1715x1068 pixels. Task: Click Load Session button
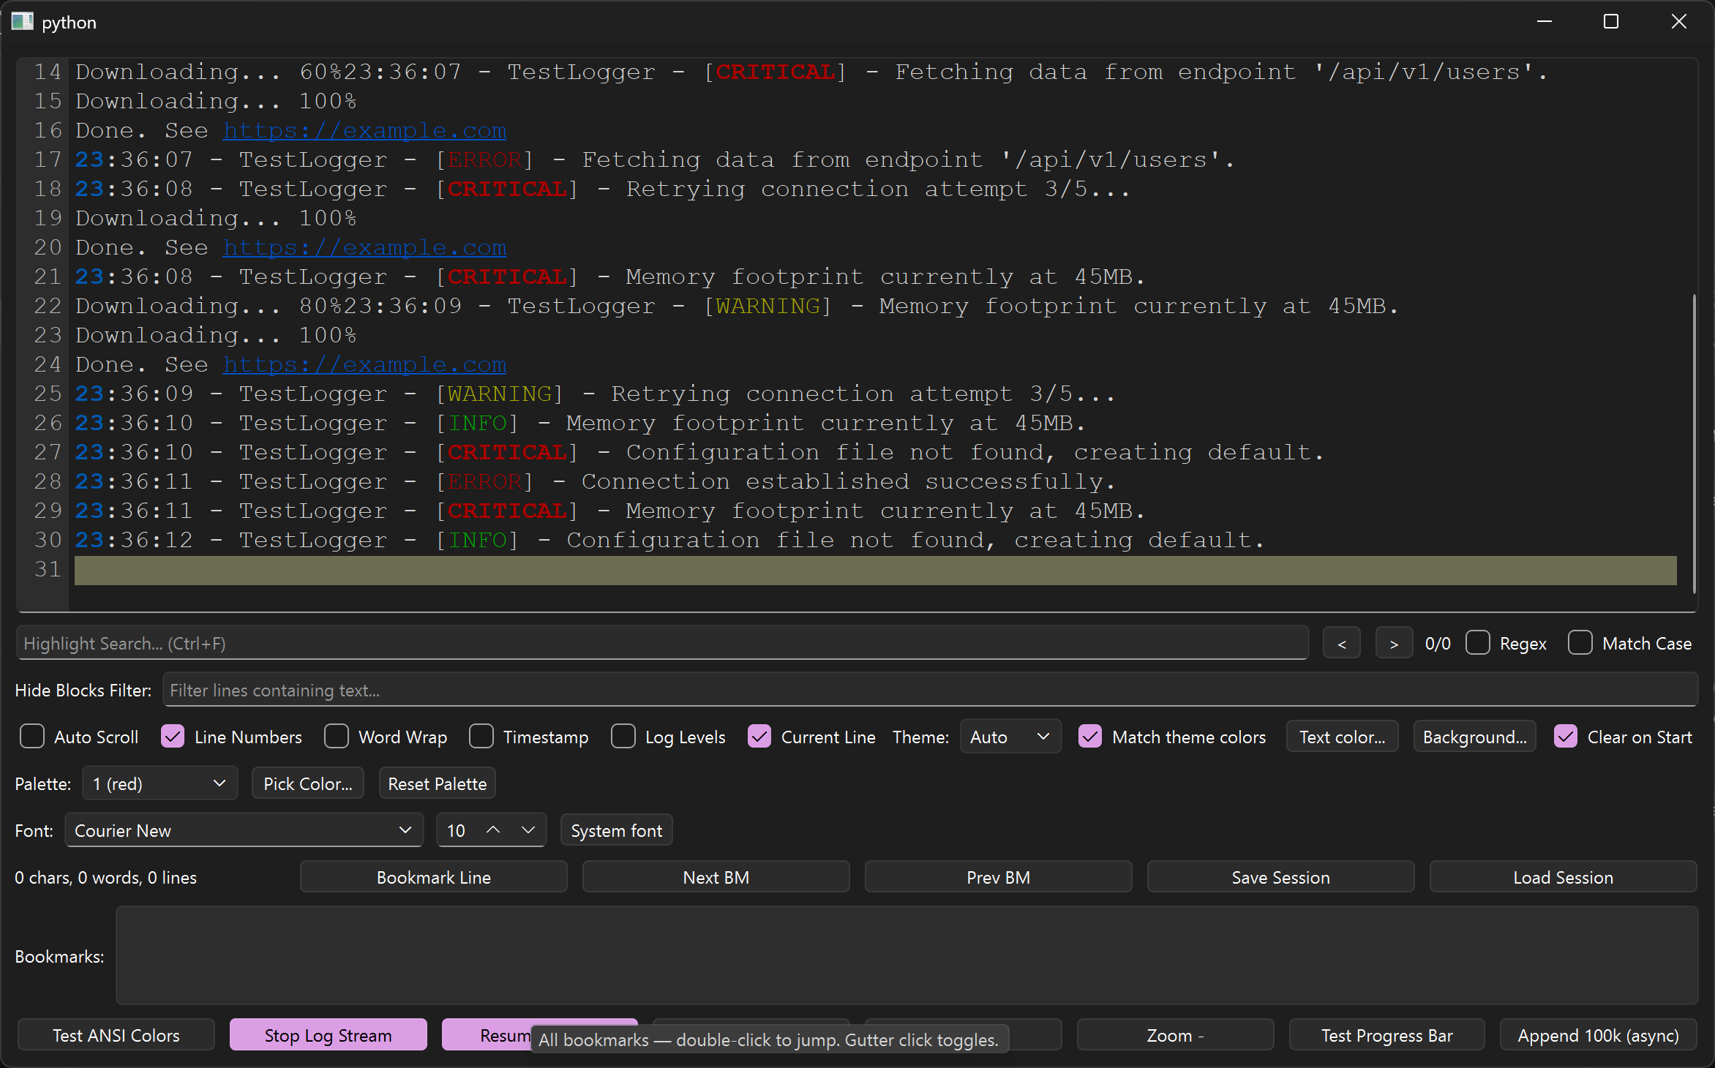[1564, 877]
